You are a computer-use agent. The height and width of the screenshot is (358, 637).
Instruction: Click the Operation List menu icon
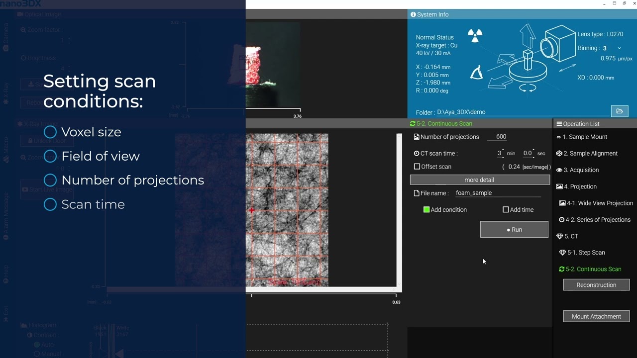pos(559,124)
